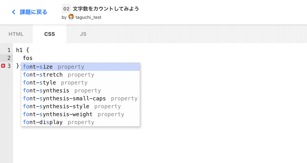Choose font-size from autocomplete list
This screenshot has width=307, height=163.
pyautogui.click(x=80, y=67)
